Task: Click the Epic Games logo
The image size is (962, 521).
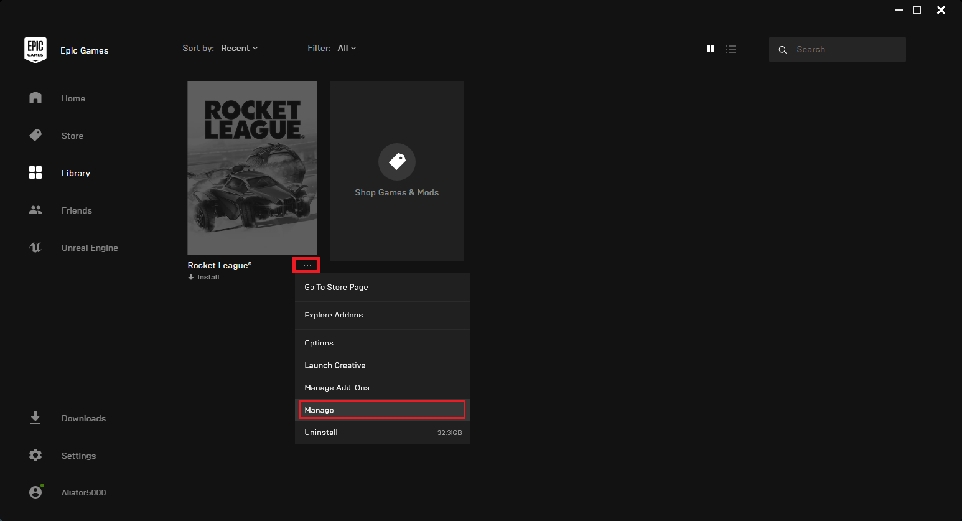Action: click(35, 50)
